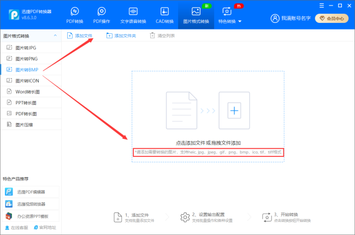Viewport: 355px width, 235px height.
Task: Click the 图片转PNG item icon
Action: tap(9, 58)
